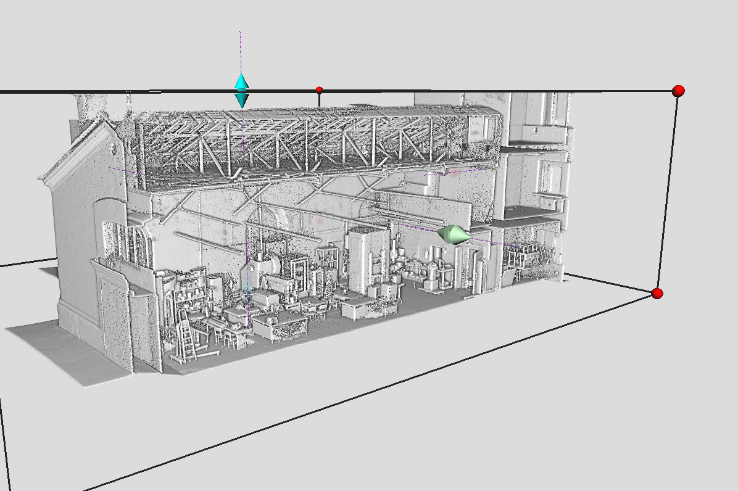Select the small red handle on top edge
Screen dimensions: 738x491
tap(319, 89)
